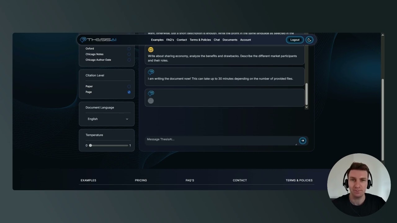Send the message with the arrow button
The image size is (397, 223).
click(302, 141)
